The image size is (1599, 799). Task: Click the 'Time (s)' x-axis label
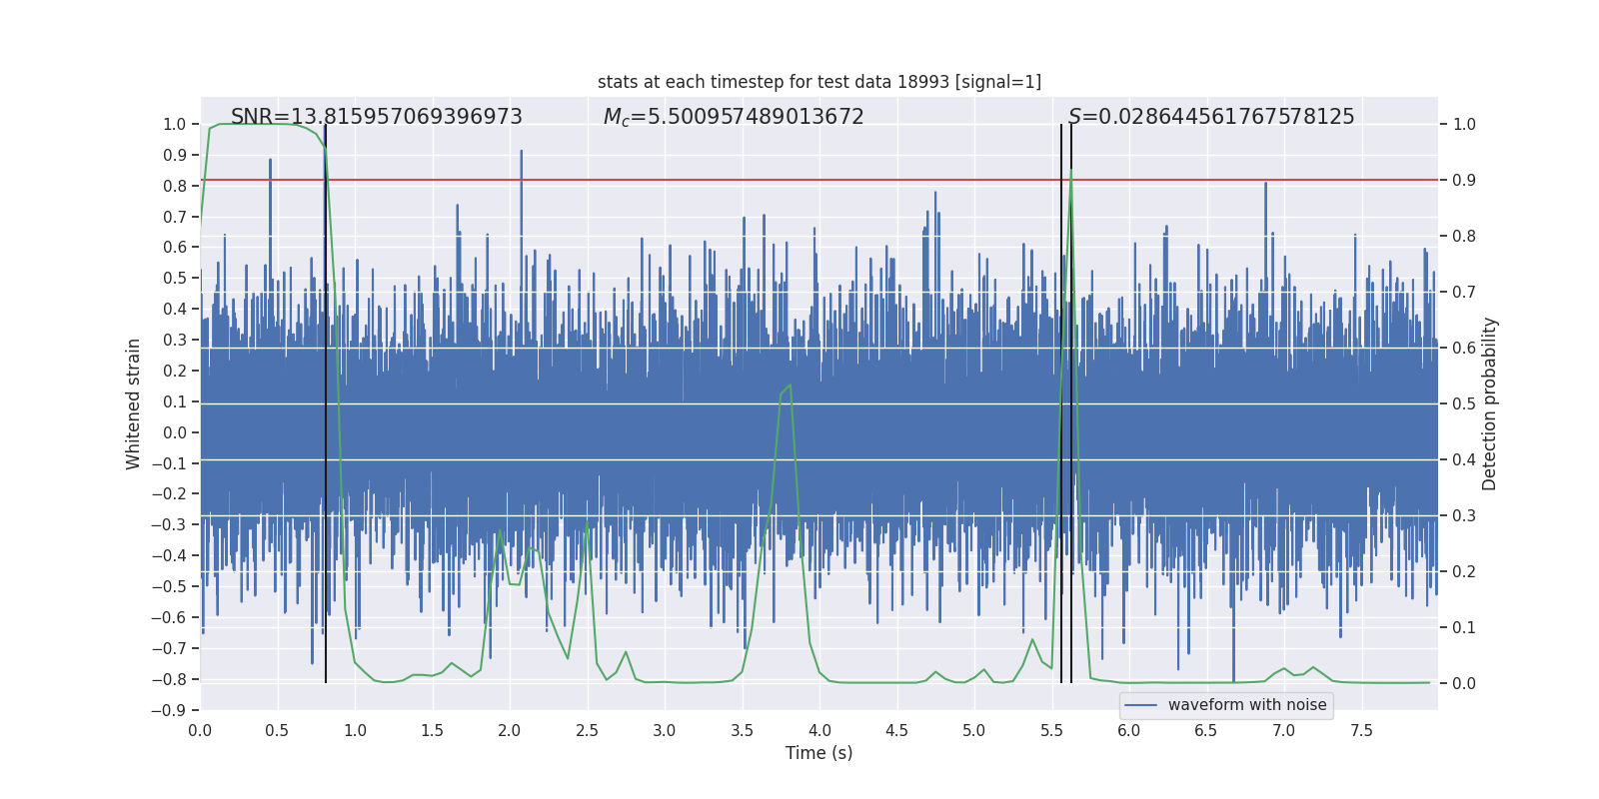click(x=819, y=753)
